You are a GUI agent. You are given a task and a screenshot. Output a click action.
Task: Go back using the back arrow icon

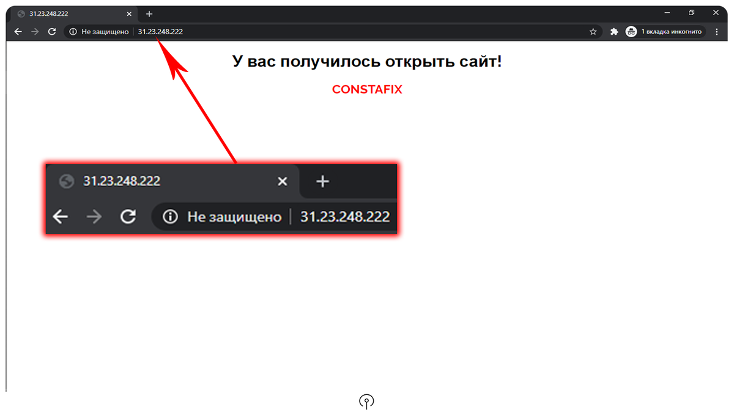click(x=17, y=31)
